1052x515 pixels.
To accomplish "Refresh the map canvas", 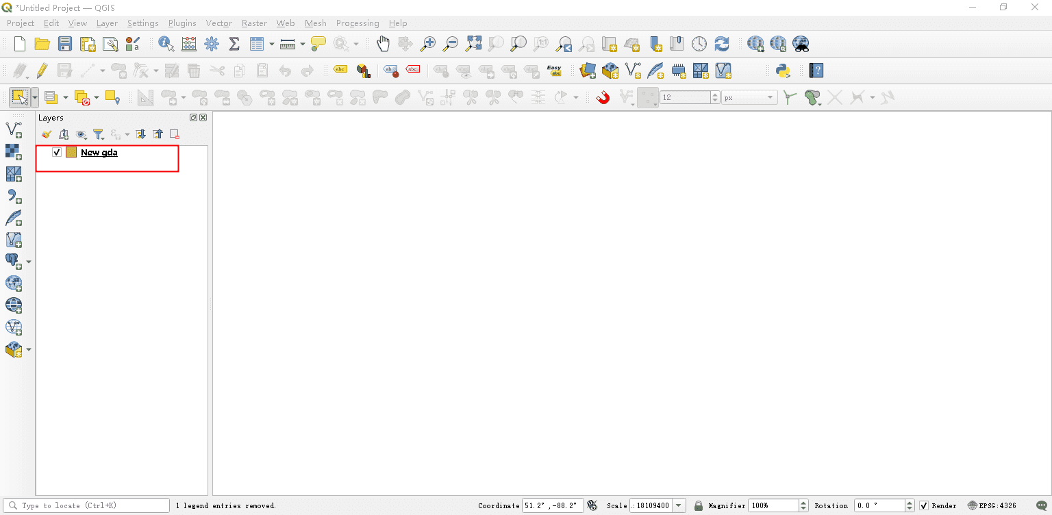I will 722,44.
